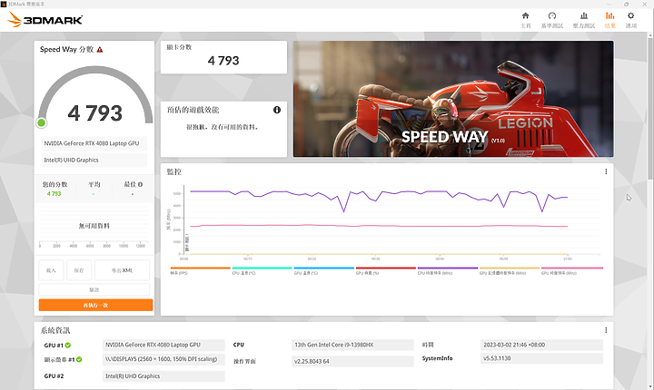Click the GPU #2 Intel(R) UHD Graphics field
654x390 pixels.
click(x=163, y=376)
